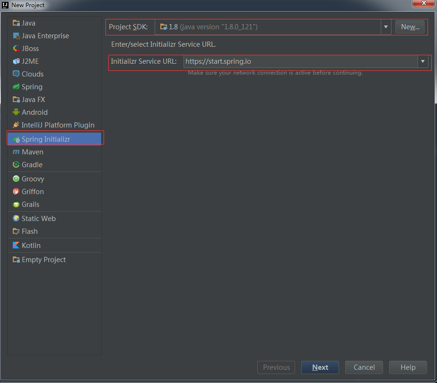Select Java project type
Screen dimensions: 437x383
[x=54, y=23]
